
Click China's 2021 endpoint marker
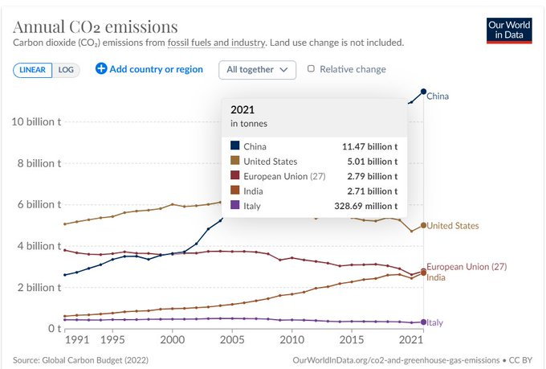point(423,92)
